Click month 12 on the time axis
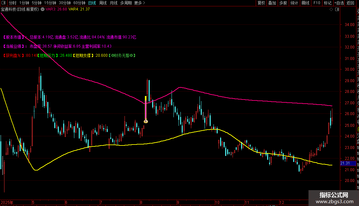Image resolution: width=359 pixels, height=206 pixels. pos(281,202)
